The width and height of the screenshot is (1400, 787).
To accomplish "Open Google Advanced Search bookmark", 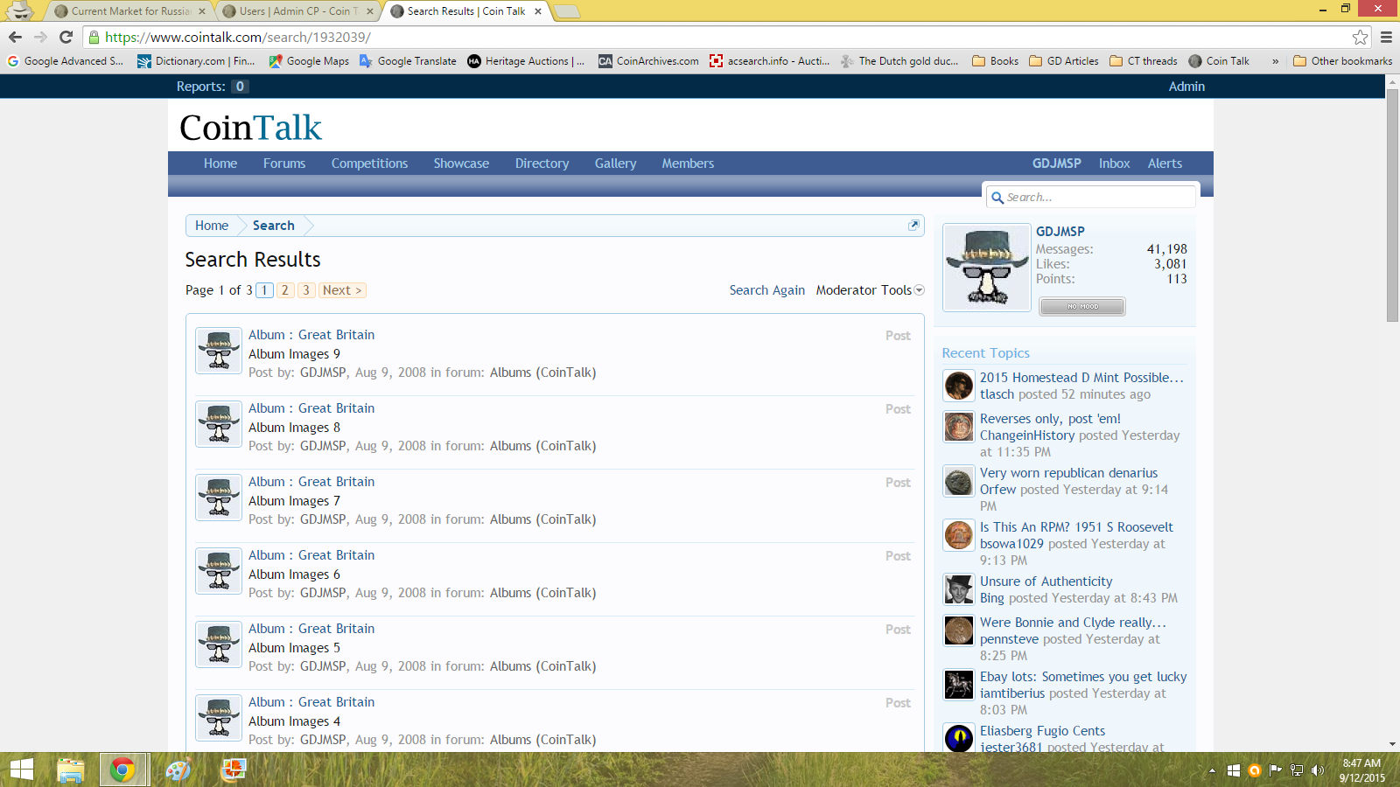I will pos(66,61).
